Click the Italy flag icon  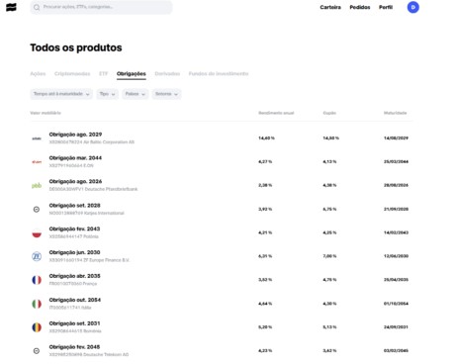point(37,304)
